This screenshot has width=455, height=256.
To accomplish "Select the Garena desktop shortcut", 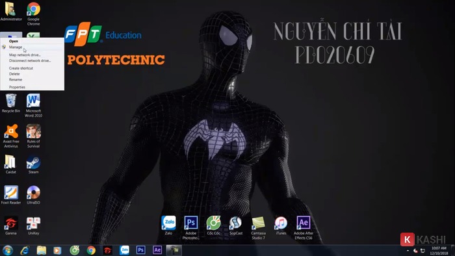I will click(11, 225).
